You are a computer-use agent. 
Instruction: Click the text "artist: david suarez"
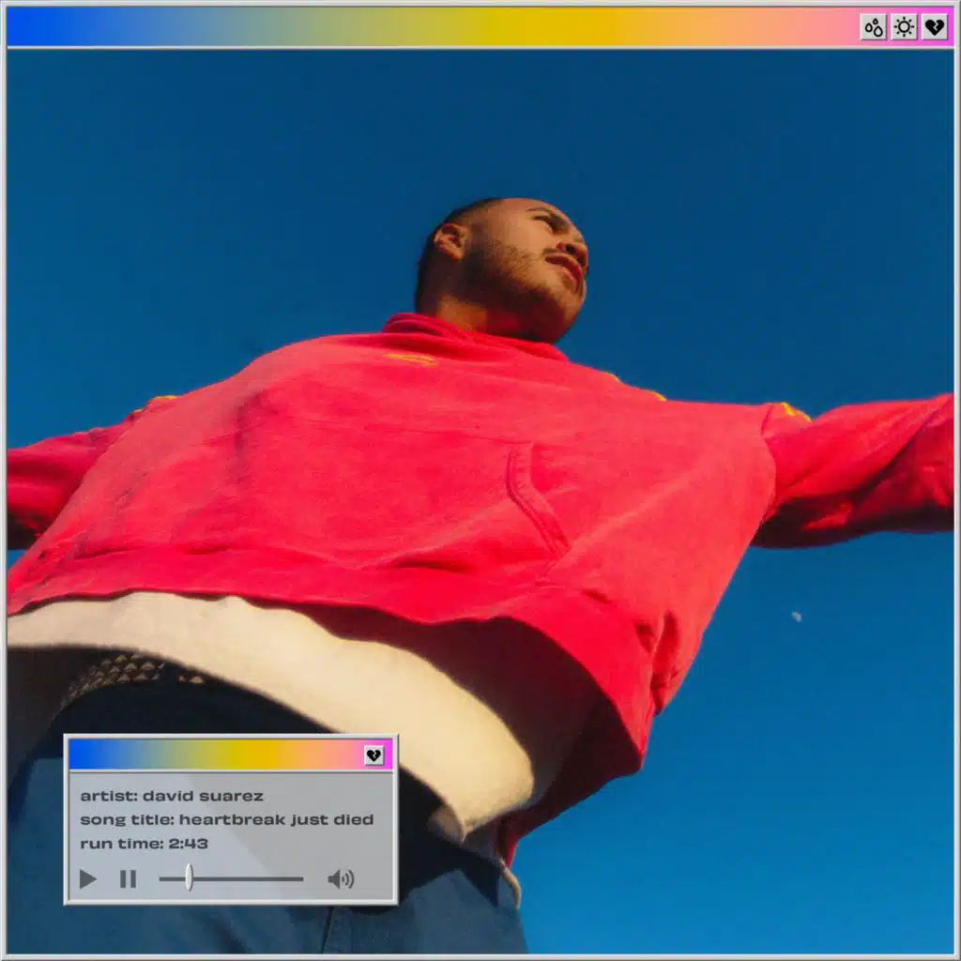click(172, 796)
